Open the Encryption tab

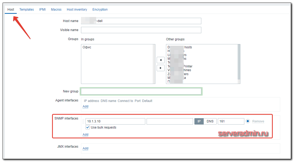coord(100,10)
